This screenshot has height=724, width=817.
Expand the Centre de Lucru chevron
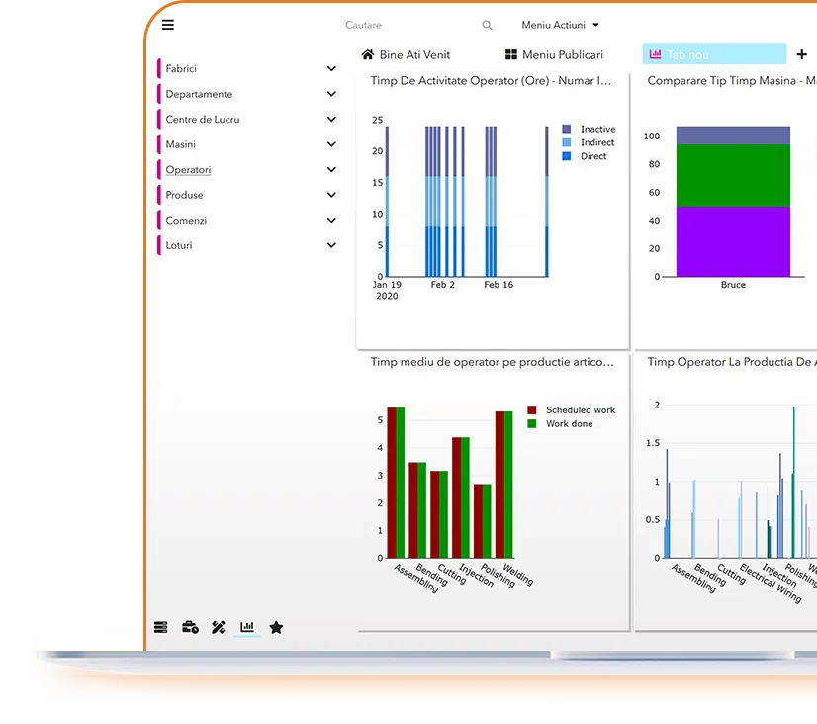pyautogui.click(x=331, y=120)
